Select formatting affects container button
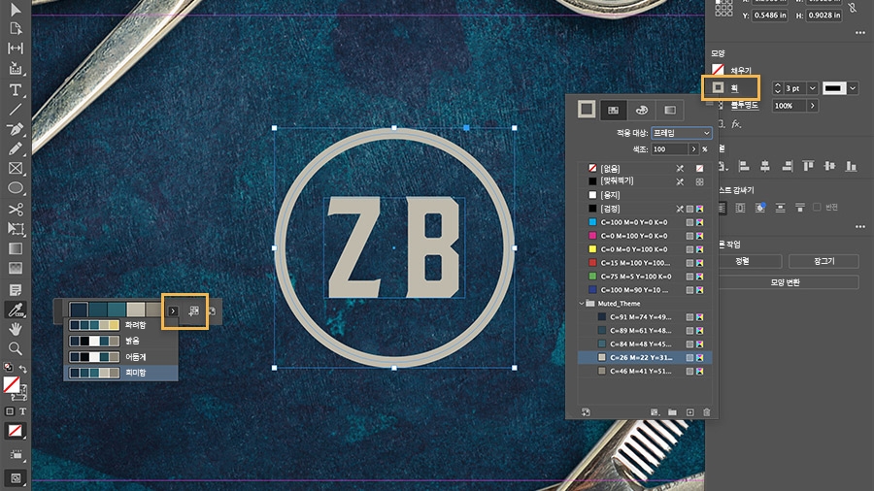 pos(10,411)
